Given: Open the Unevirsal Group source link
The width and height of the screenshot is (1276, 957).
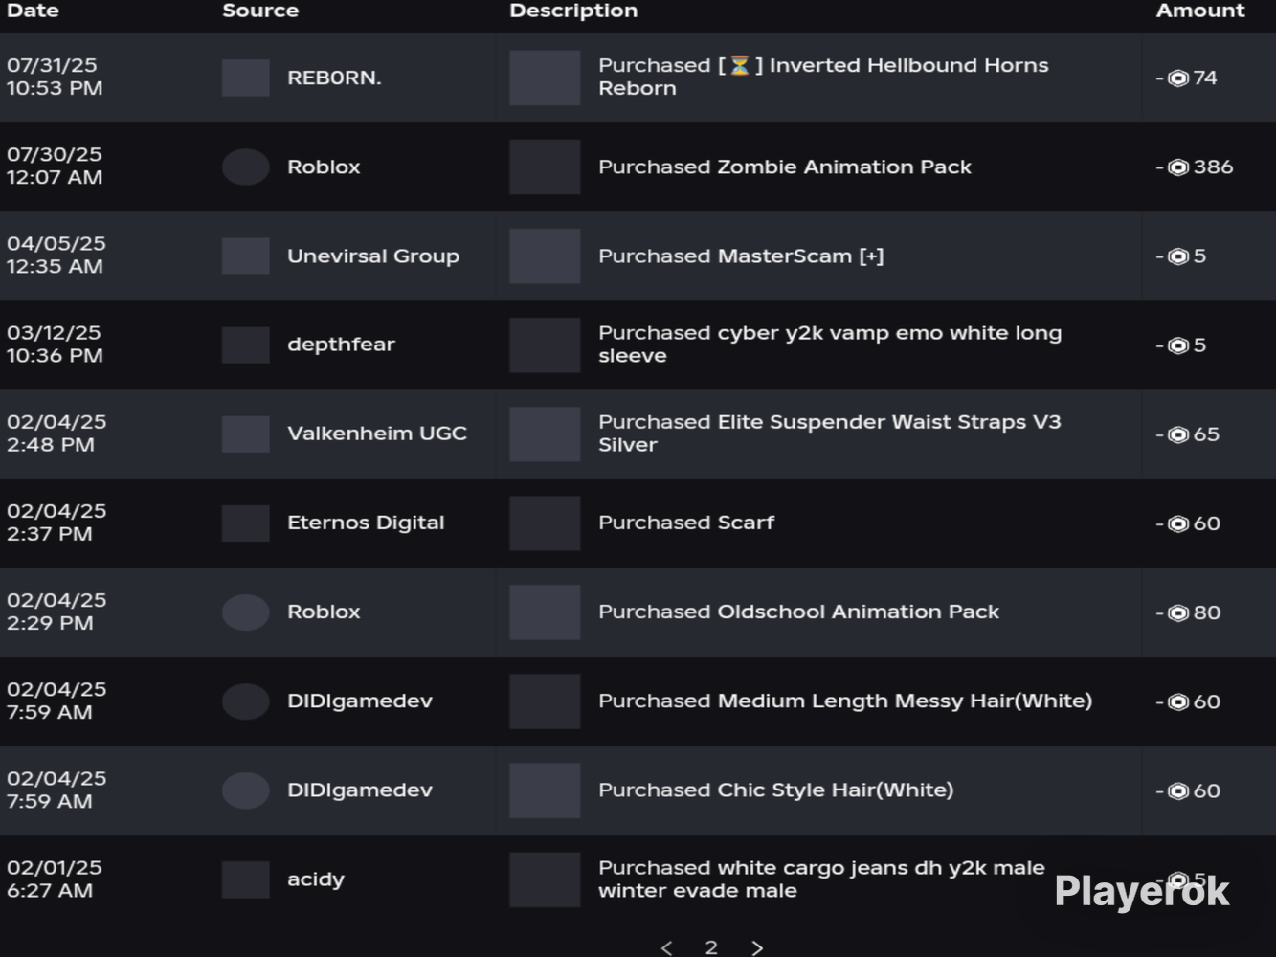Looking at the screenshot, I should tap(373, 256).
